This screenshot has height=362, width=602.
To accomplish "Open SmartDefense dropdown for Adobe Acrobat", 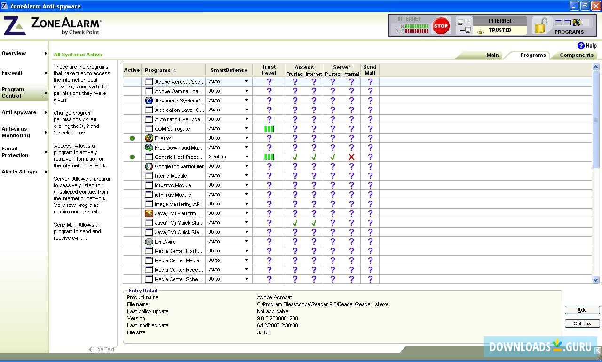I will [x=246, y=82].
